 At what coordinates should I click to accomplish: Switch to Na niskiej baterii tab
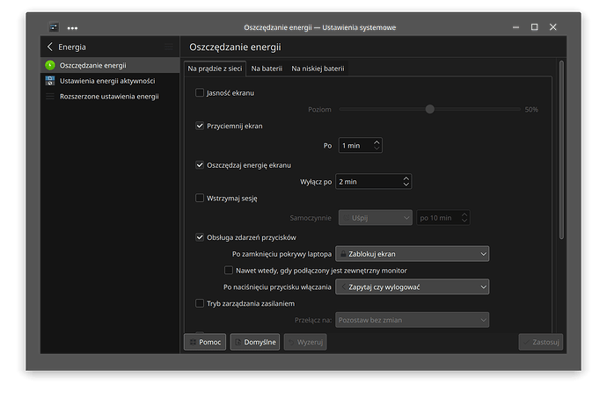point(318,69)
